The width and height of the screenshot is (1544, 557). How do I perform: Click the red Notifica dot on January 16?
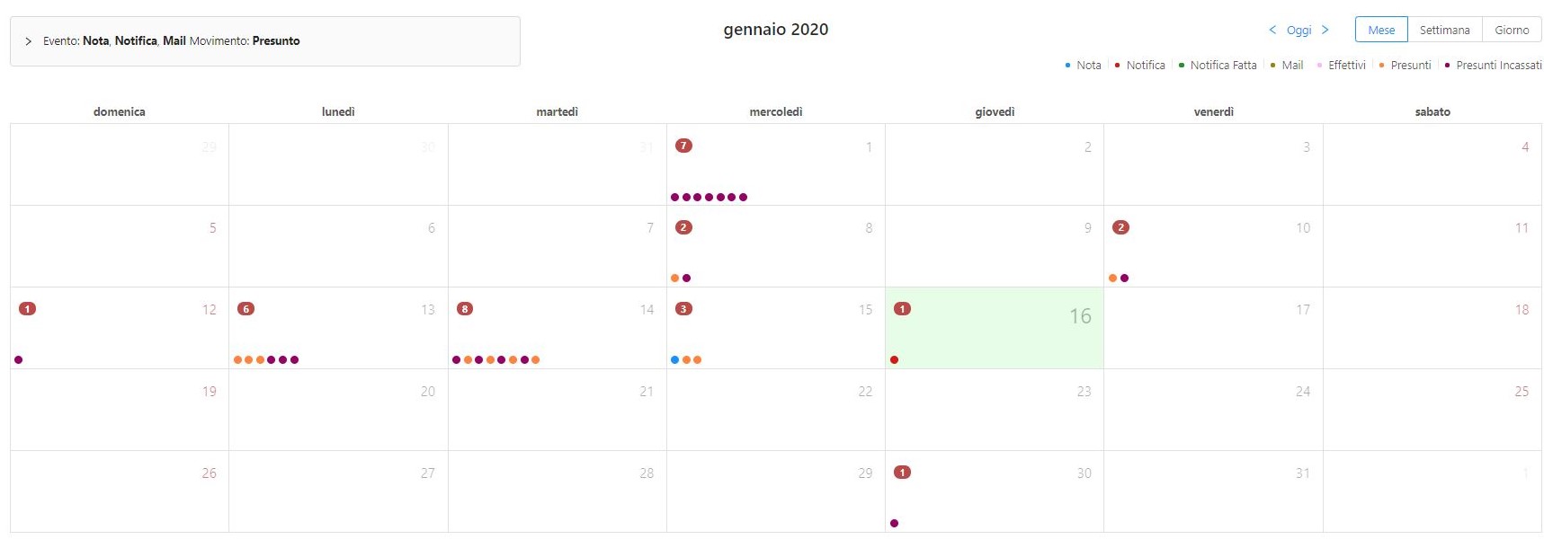pos(894,360)
